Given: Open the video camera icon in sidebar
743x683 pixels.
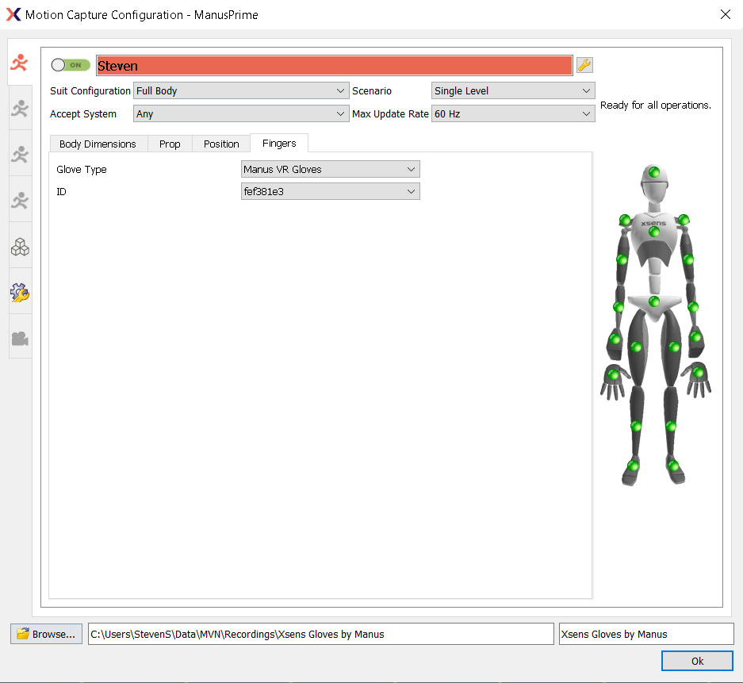Looking at the screenshot, I should (20, 339).
